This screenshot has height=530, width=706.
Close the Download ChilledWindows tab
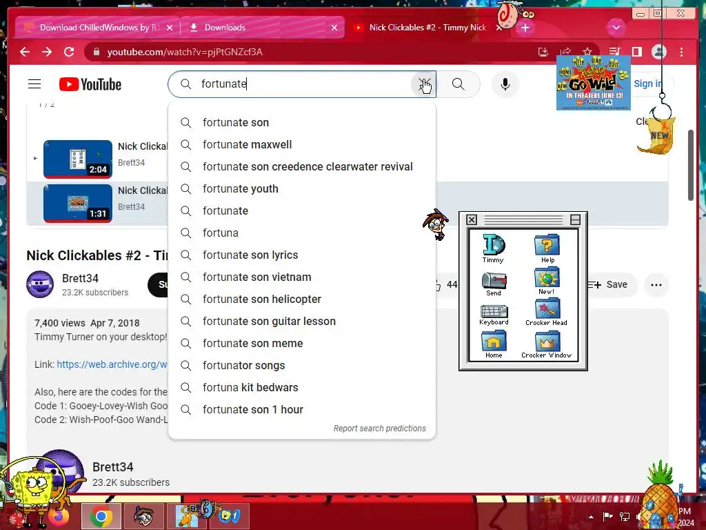click(170, 28)
